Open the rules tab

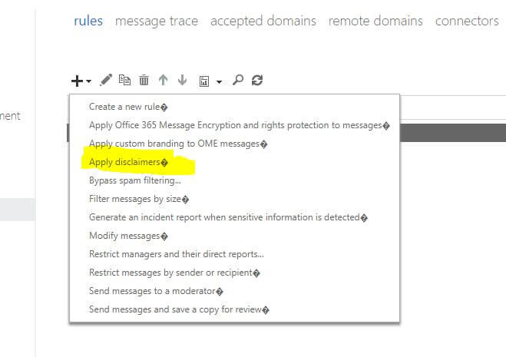88,21
